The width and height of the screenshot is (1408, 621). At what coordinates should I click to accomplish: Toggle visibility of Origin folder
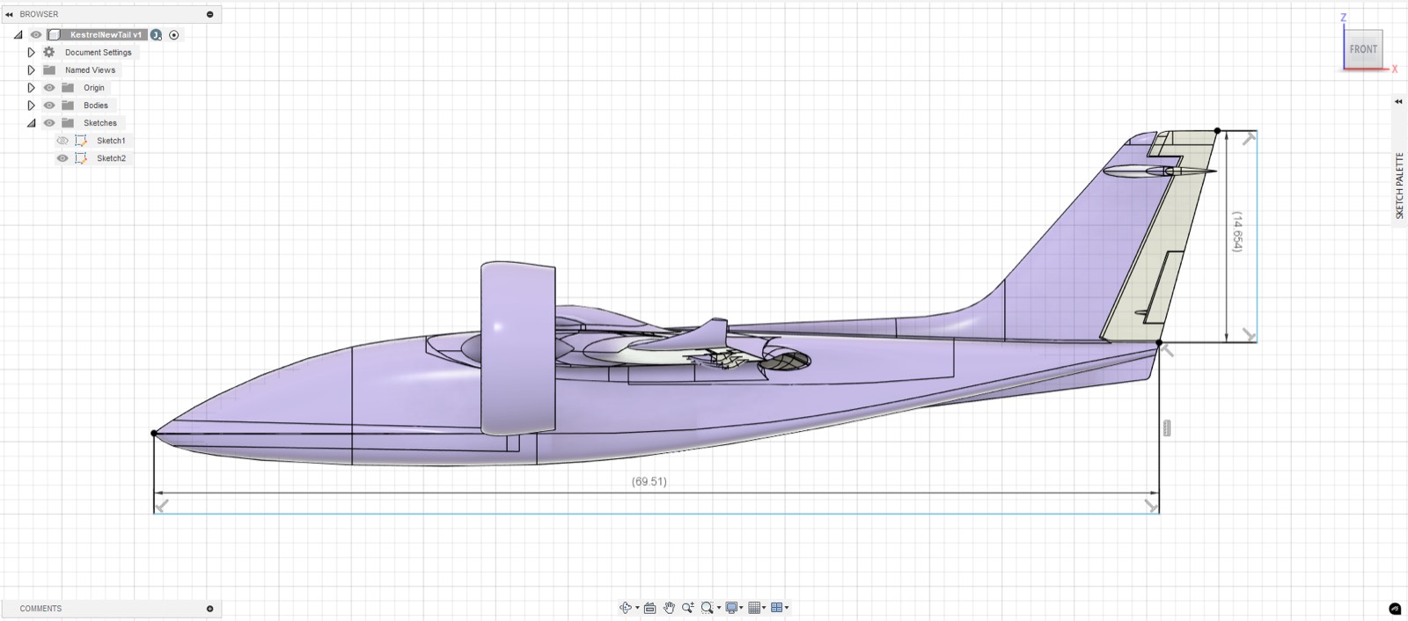pos(49,88)
